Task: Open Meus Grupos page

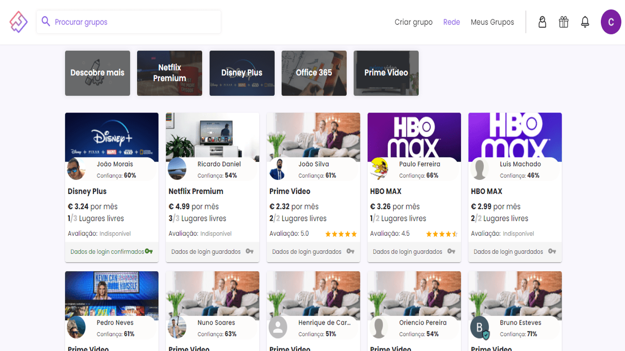Action: (x=492, y=22)
